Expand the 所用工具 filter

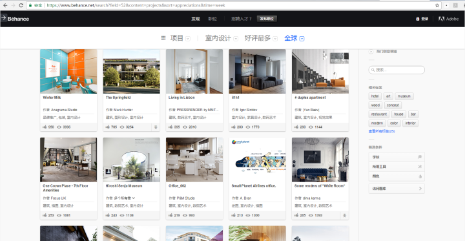pos(397,167)
